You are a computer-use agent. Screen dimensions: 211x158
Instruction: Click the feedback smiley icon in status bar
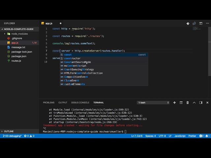pyautogui.click(x=201, y=136)
